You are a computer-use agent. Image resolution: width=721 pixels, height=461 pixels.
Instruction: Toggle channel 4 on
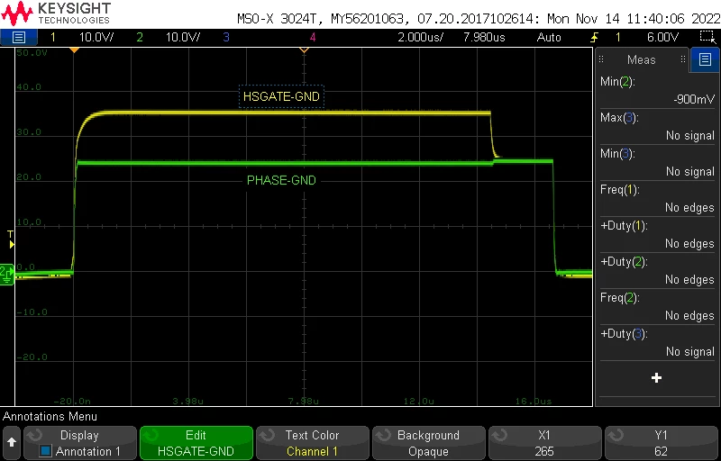point(313,37)
